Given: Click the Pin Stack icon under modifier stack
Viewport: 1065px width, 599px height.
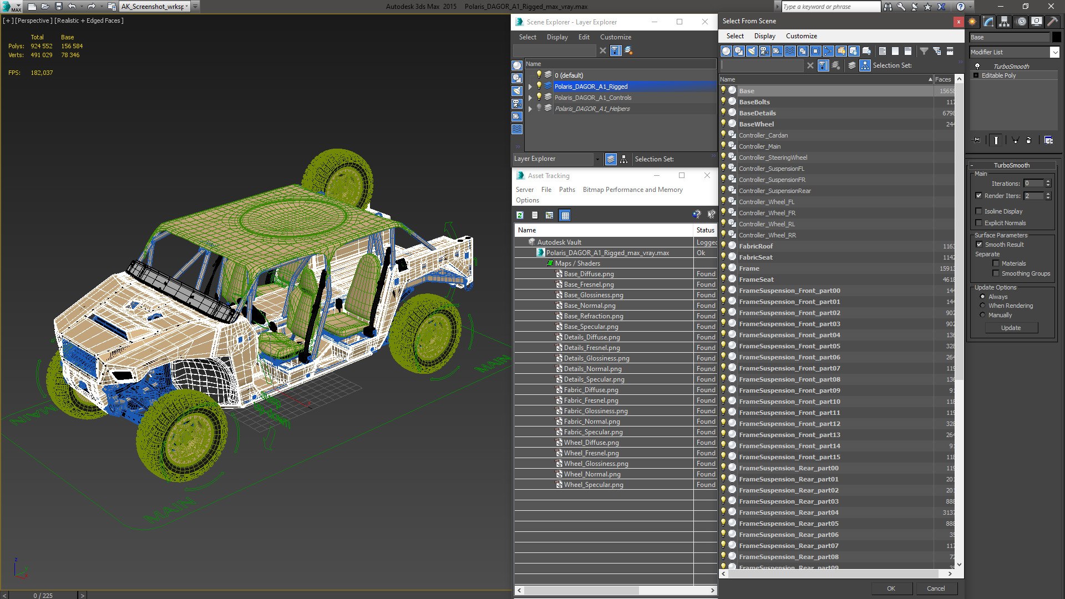Looking at the screenshot, I should click(977, 140).
